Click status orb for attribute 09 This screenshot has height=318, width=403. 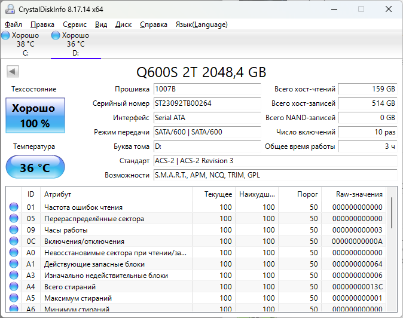pyautogui.click(x=14, y=230)
